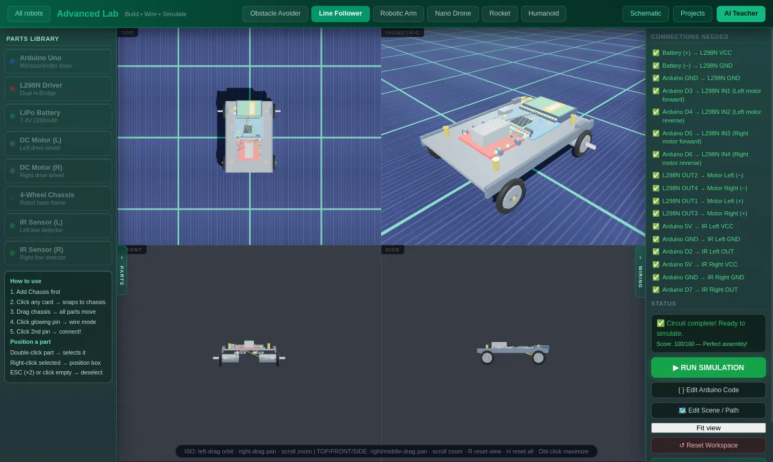Open the Robotic Arm tab
Viewport: 773px width, 462px height.
click(x=398, y=13)
